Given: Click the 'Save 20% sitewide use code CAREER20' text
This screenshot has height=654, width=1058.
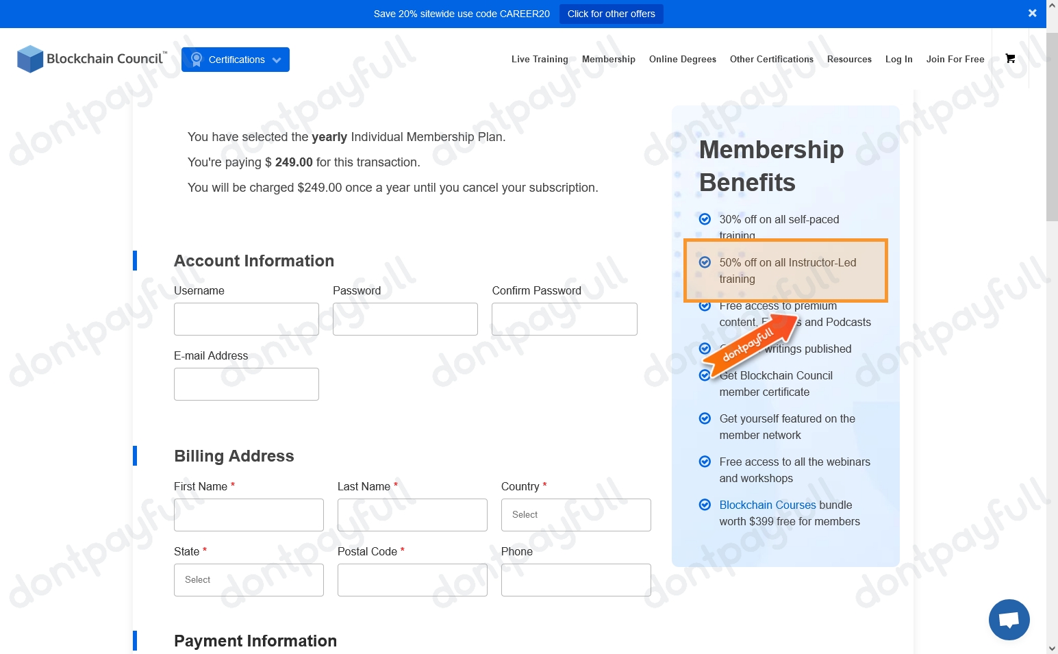Looking at the screenshot, I should coord(462,14).
